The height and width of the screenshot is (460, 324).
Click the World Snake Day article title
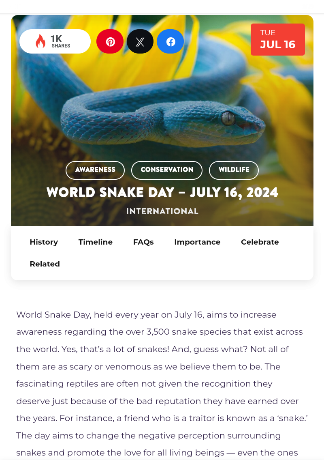pos(162,192)
